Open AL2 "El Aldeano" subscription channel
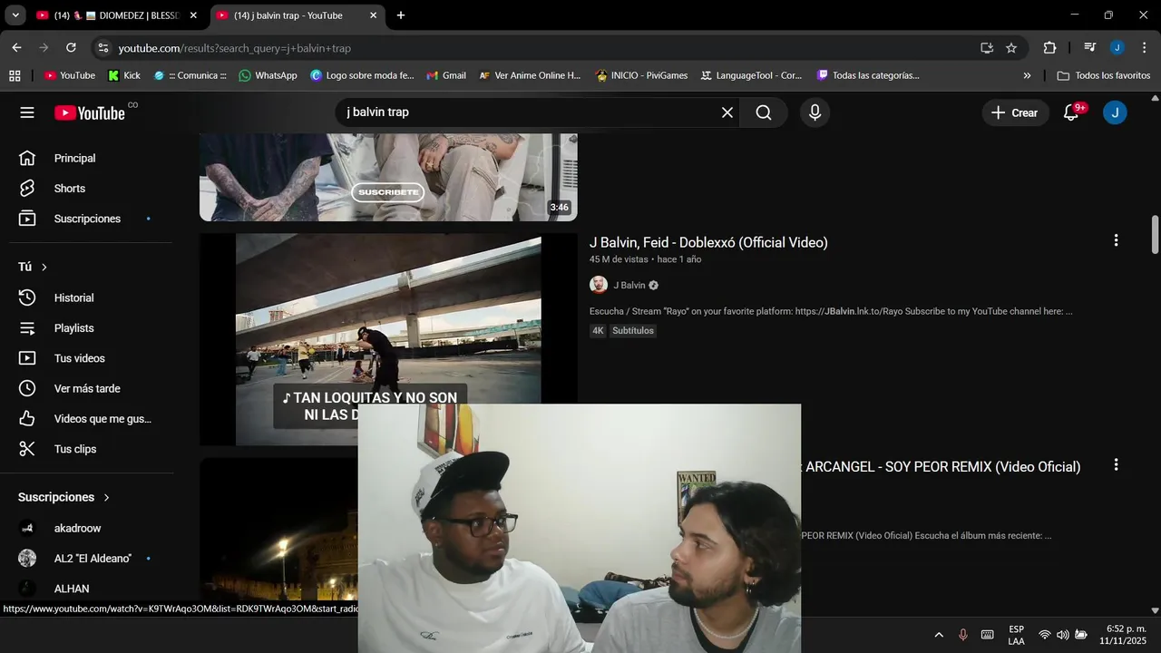 coord(91,559)
